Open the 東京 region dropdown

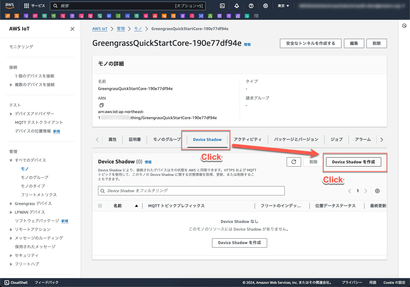pyautogui.click(x=283, y=6)
